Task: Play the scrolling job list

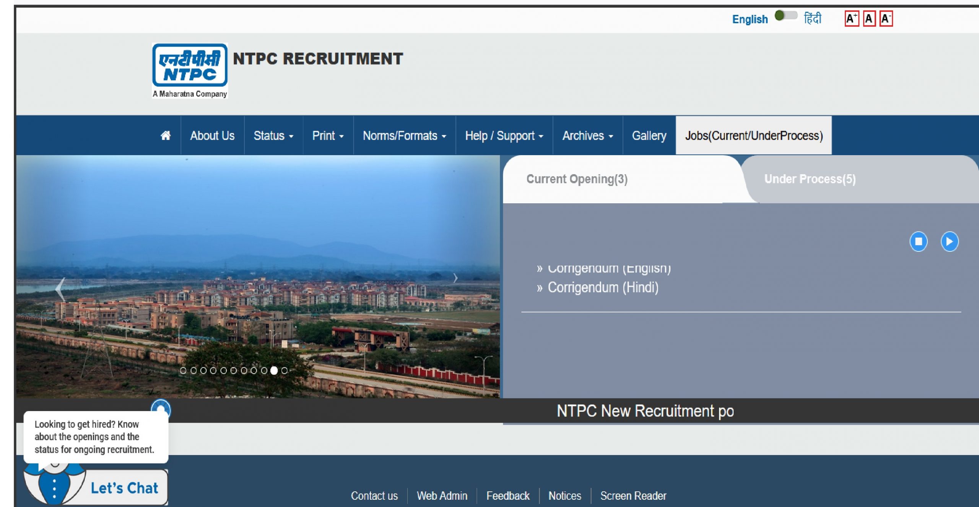Action: pyautogui.click(x=949, y=241)
